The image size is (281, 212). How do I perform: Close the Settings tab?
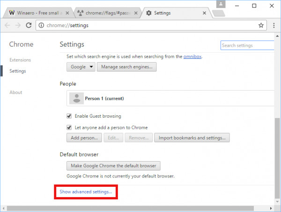point(204,13)
